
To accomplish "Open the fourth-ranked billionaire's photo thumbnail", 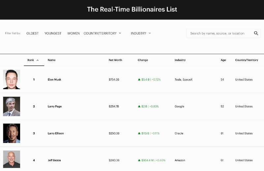I will [12, 159].
